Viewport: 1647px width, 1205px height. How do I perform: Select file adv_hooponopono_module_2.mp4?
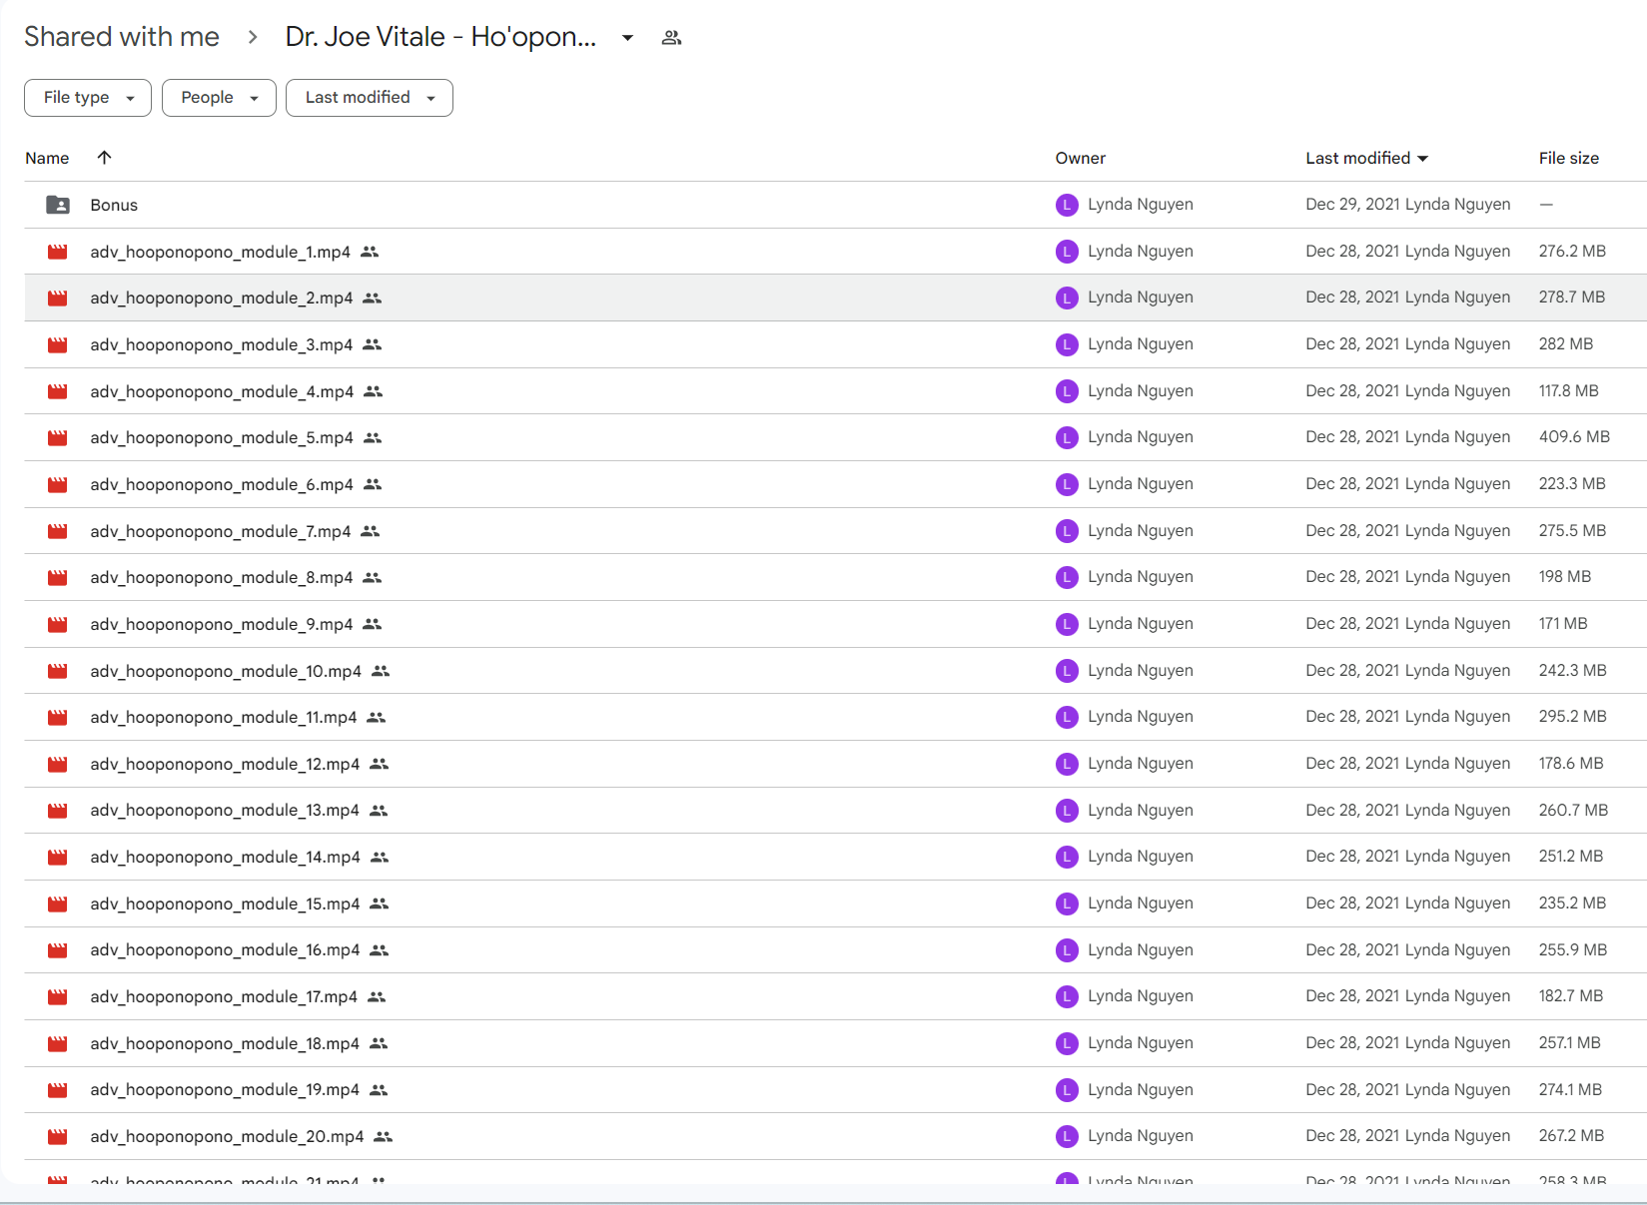[222, 298]
